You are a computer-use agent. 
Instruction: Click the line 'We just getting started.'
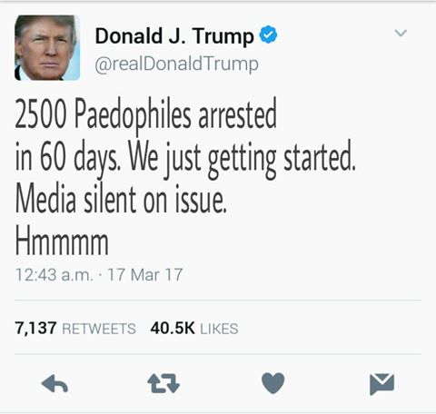pyautogui.click(x=243, y=159)
